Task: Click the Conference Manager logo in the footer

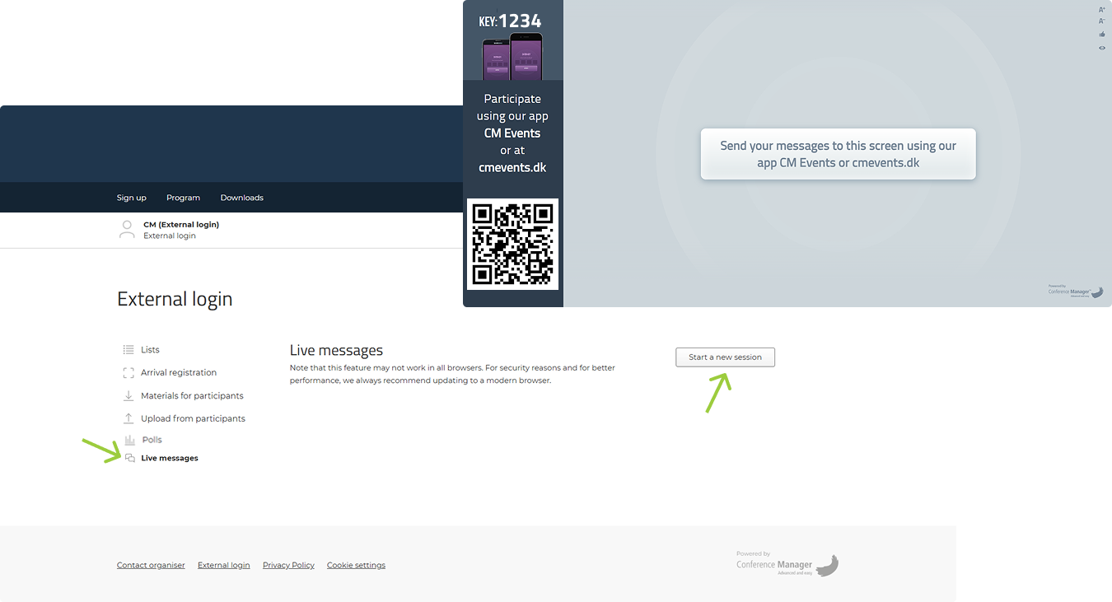Action: click(787, 564)
